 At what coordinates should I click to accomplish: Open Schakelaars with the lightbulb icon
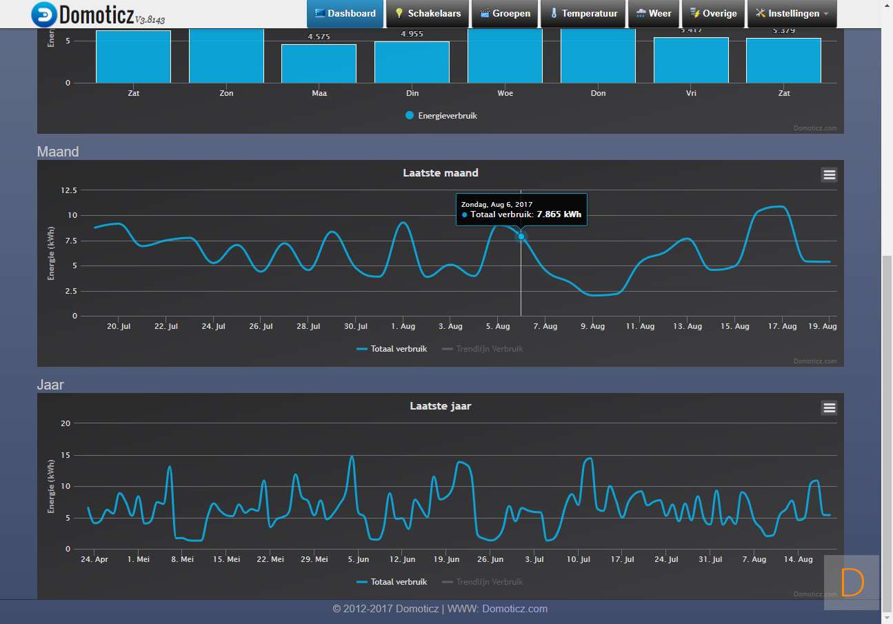tap(428, 14)
